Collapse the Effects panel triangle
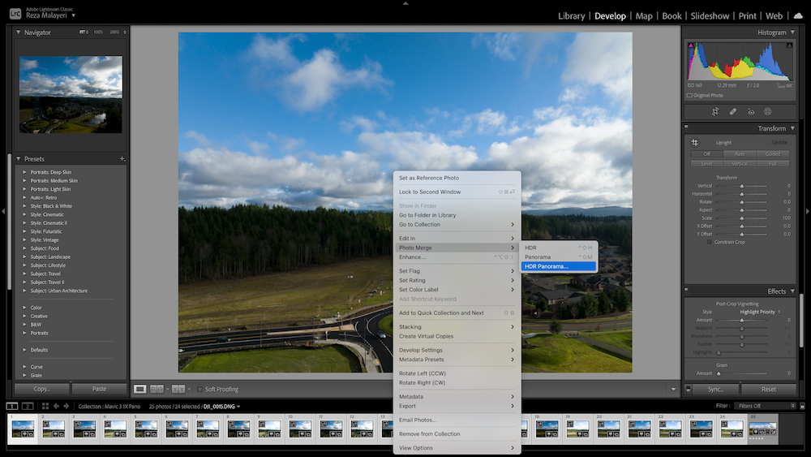 click(x=792, y=291)
